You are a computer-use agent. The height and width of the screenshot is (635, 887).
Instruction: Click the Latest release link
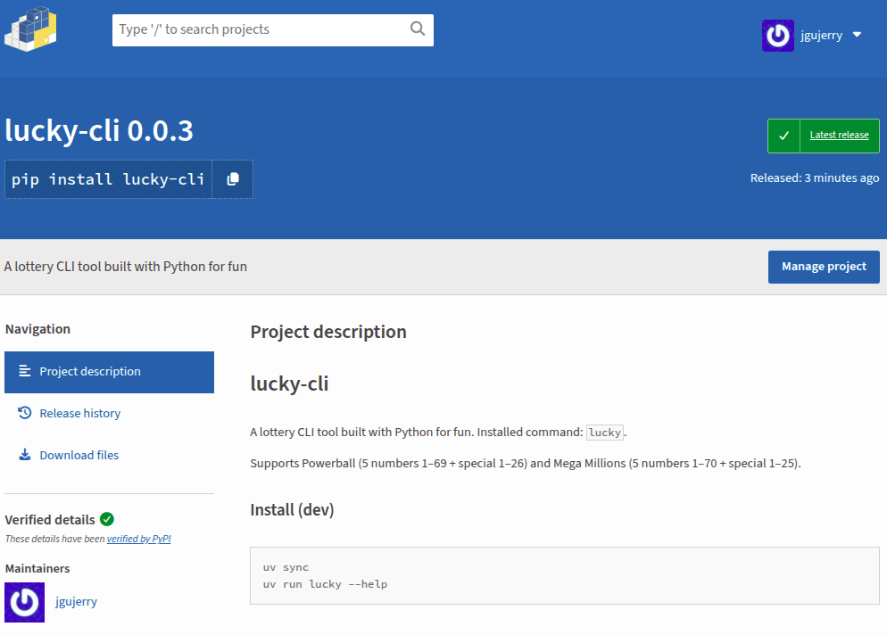tap(839, 136)
